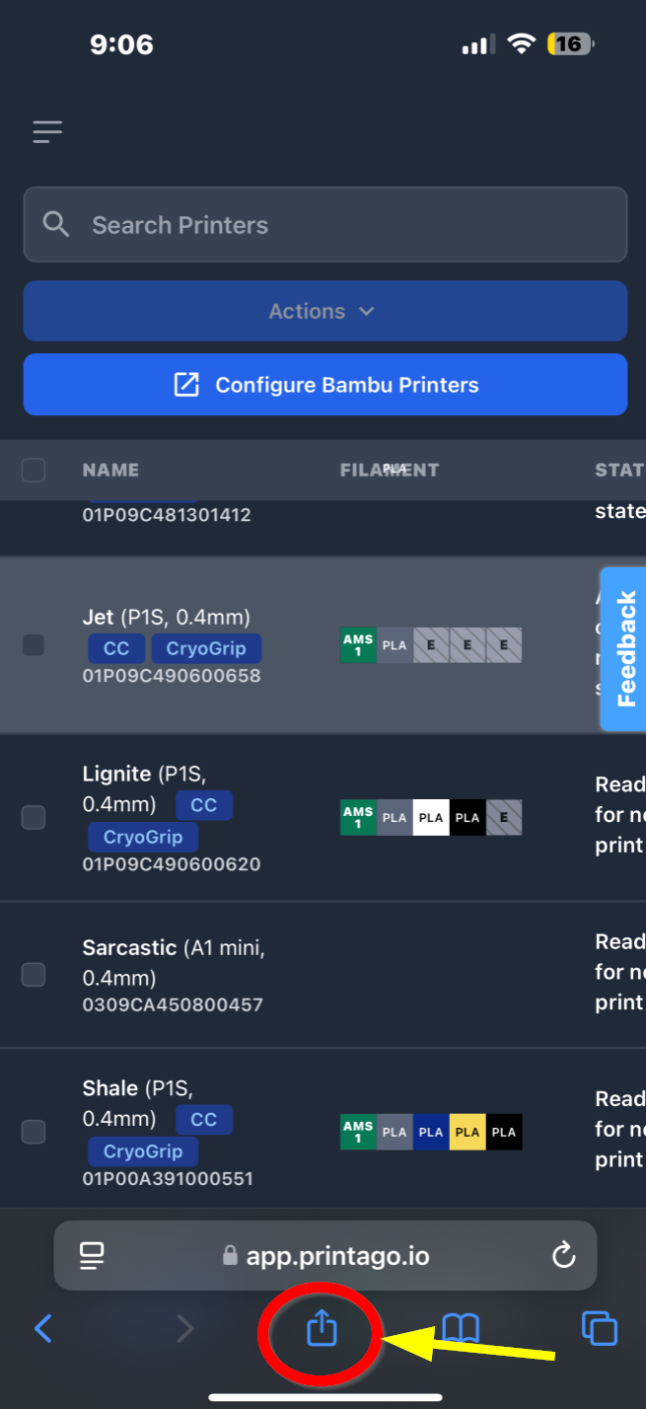The image size is (646, 1409).
Task: Tap the Safari share icon
Action: pyautogui.click(x=322, y=1329)
